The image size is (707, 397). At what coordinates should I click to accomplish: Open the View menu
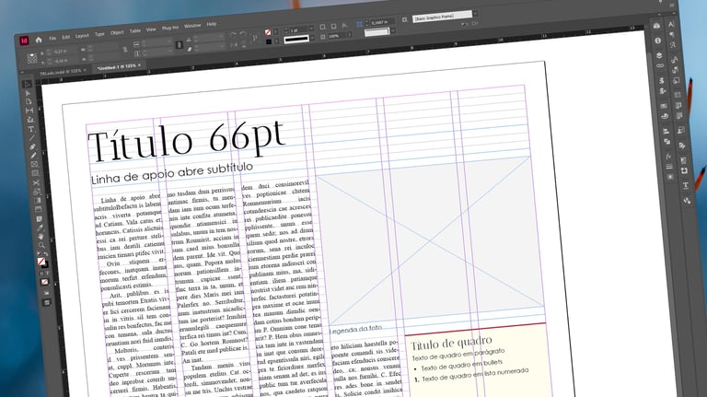[x=151, y=29]
